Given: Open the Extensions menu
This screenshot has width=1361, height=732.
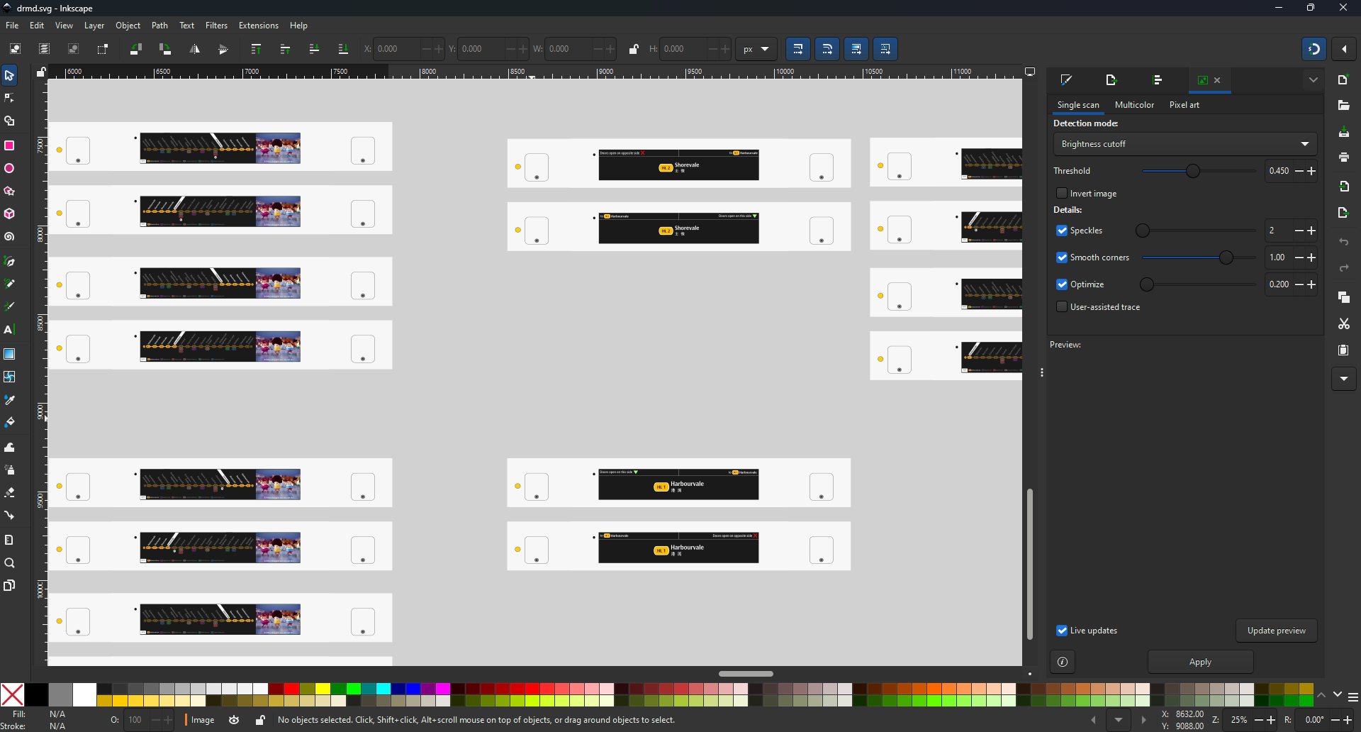Looking at the screenshot, I should point(258,26).
